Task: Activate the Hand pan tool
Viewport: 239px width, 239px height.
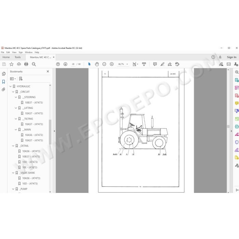Action: coord(97,64)
